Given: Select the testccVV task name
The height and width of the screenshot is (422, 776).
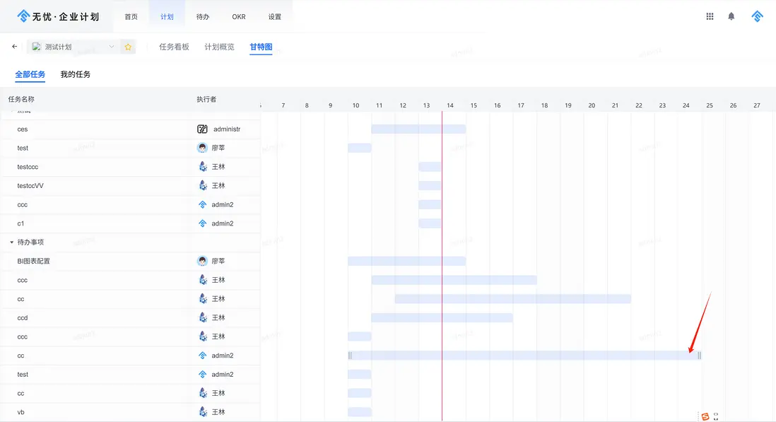Looking at the screenshot, I should point(30,185).
